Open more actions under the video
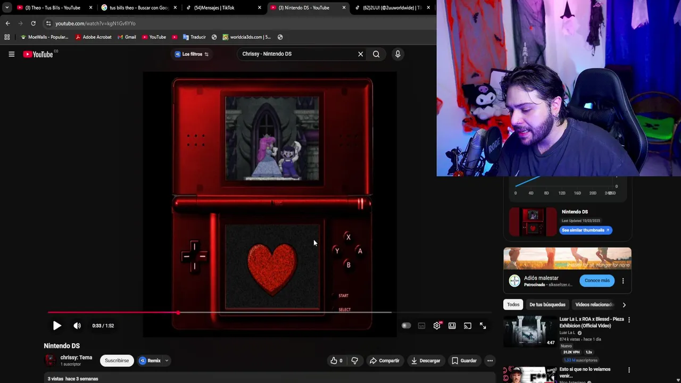Image resolution: width=681 pixels, height=383 pixels. [490, 361]
